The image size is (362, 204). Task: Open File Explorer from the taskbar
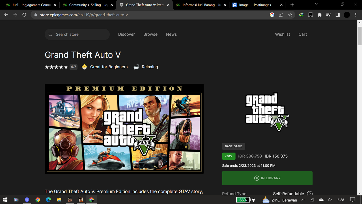(x=59, y=200)
